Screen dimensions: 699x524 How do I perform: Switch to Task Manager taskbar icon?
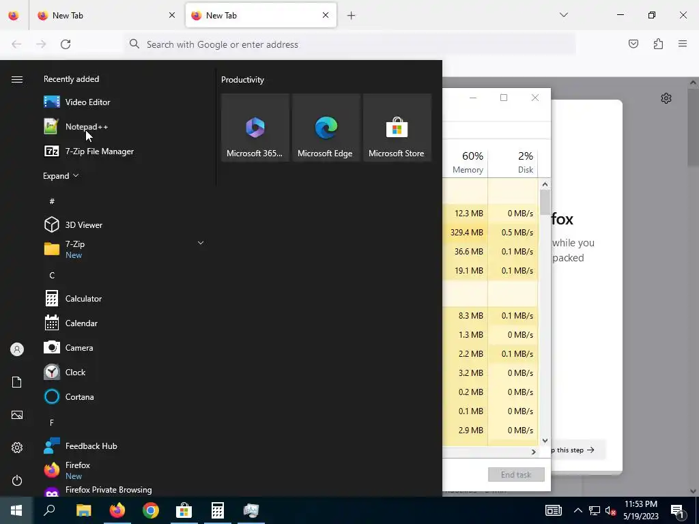(x=251, y=510)
